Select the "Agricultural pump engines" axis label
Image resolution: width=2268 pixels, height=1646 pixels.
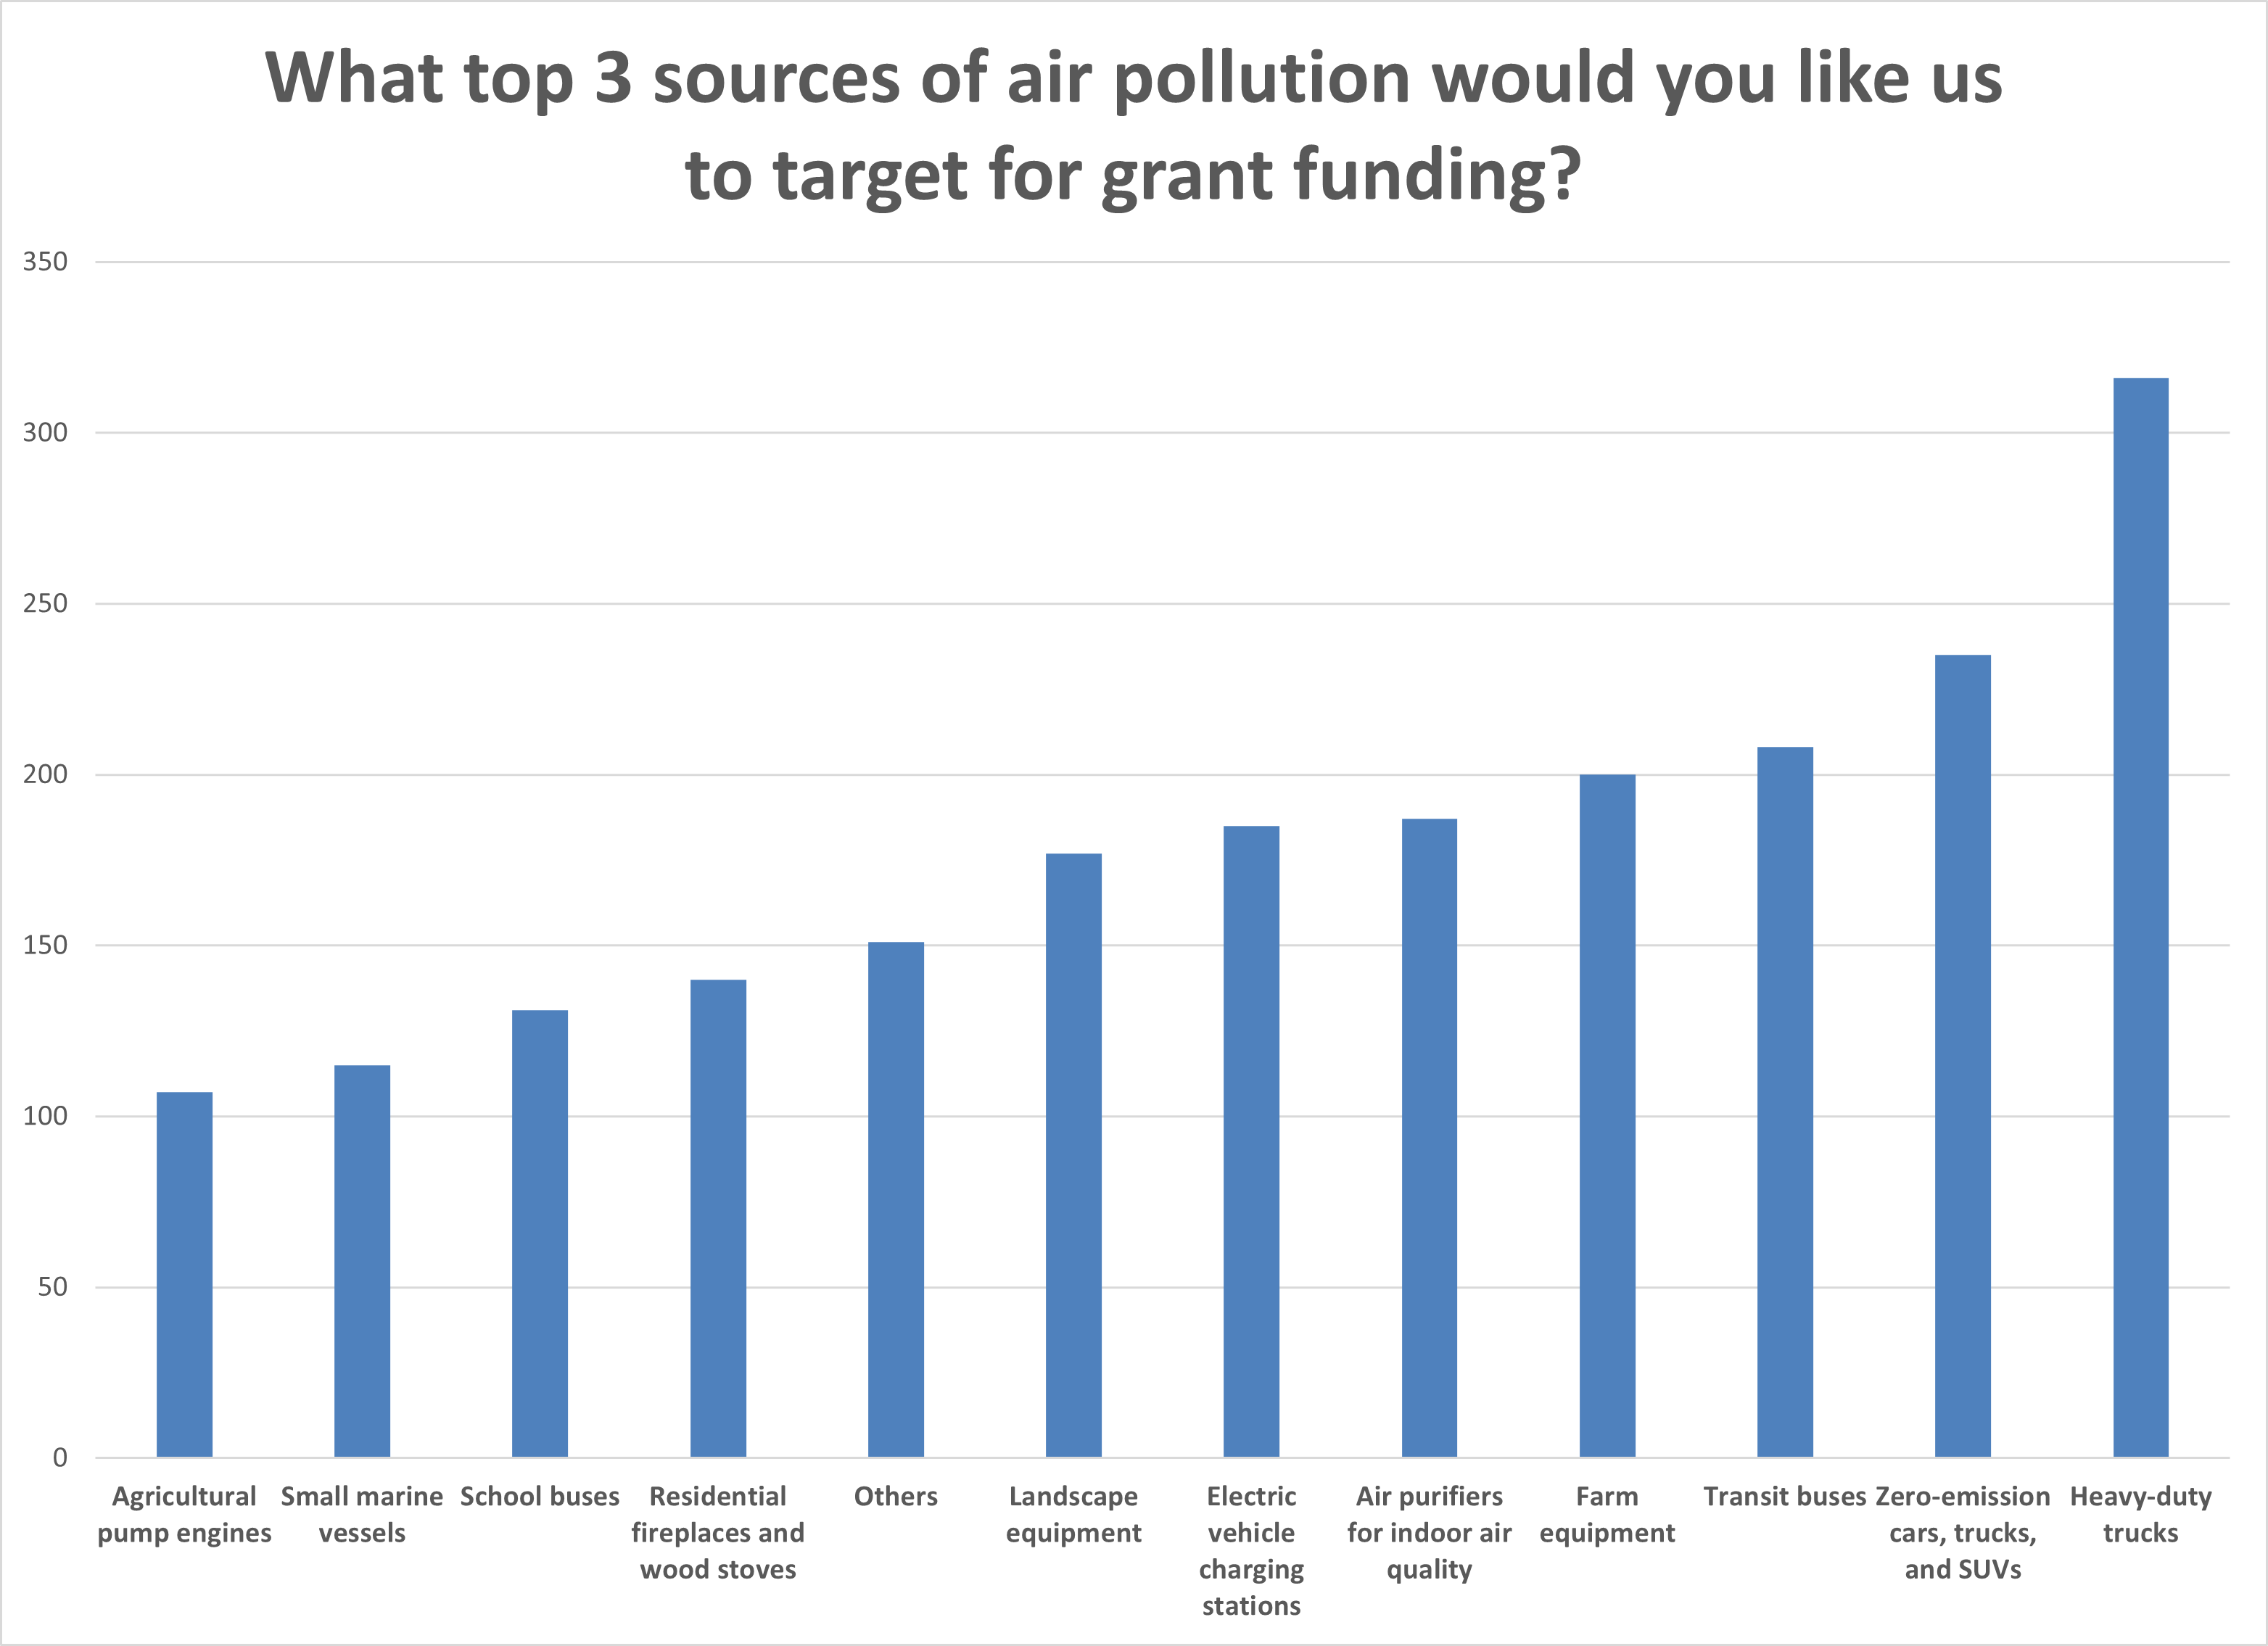184,1514
